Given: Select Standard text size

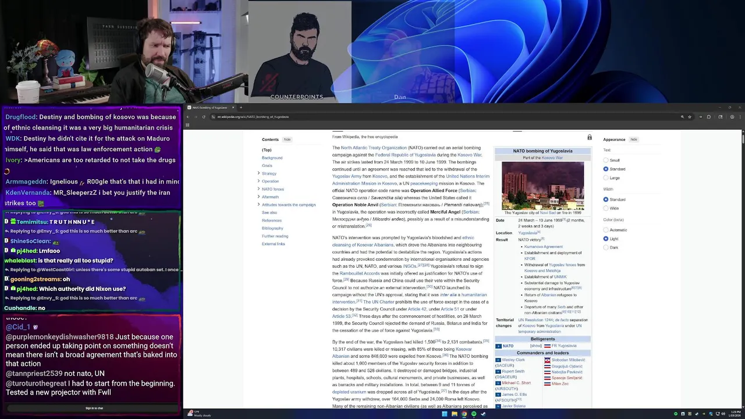Looking at the screenshot, I should point(606,169).
